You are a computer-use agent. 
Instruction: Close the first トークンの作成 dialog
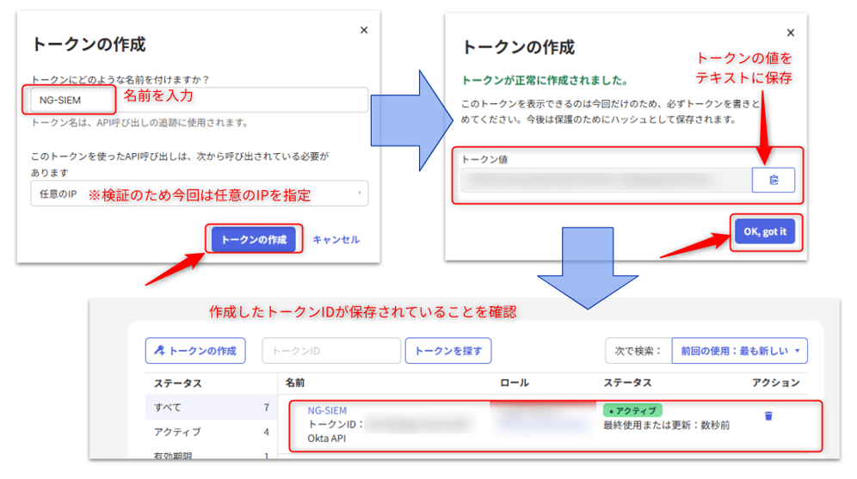[364, 30]
